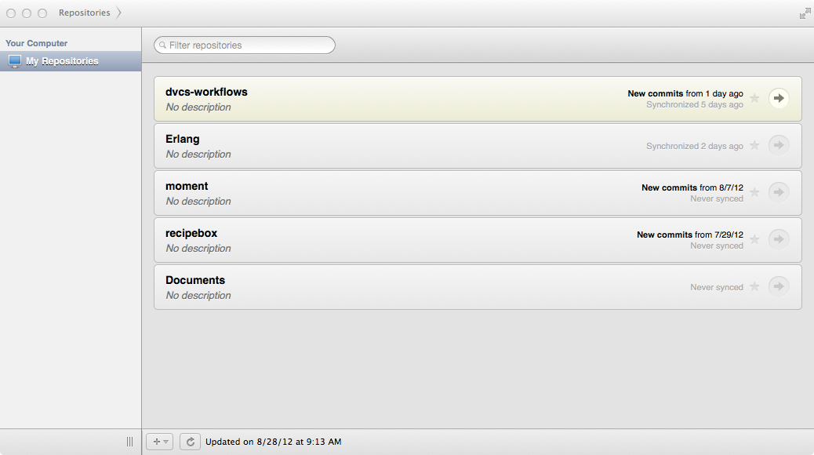Open the dvcs-workflows repository arrow

click(x=779, y=98)
